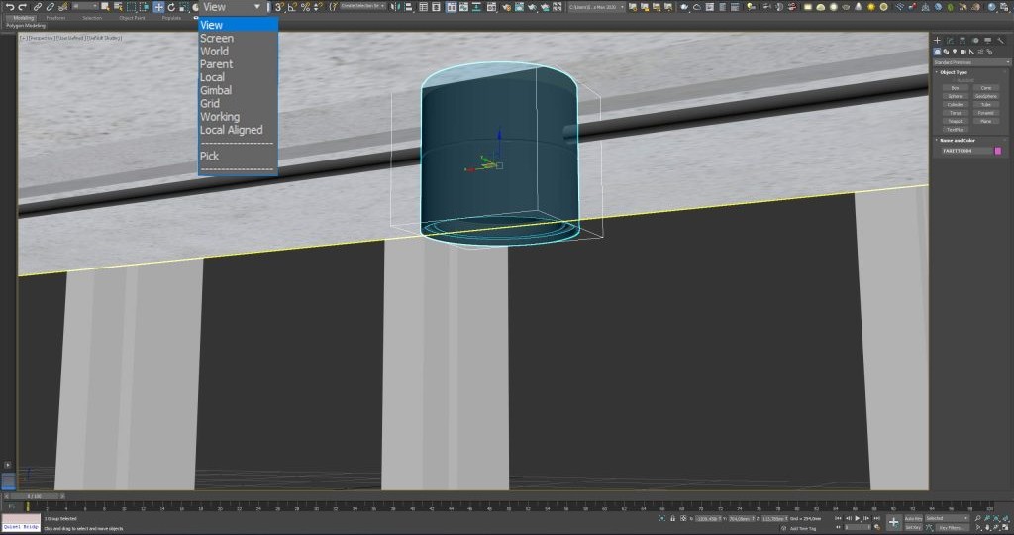This screenshot has width=1014, height=535.
Task: Open the Utilities wrench tab
Action: pyautogui.click(x=1001, y=40)
